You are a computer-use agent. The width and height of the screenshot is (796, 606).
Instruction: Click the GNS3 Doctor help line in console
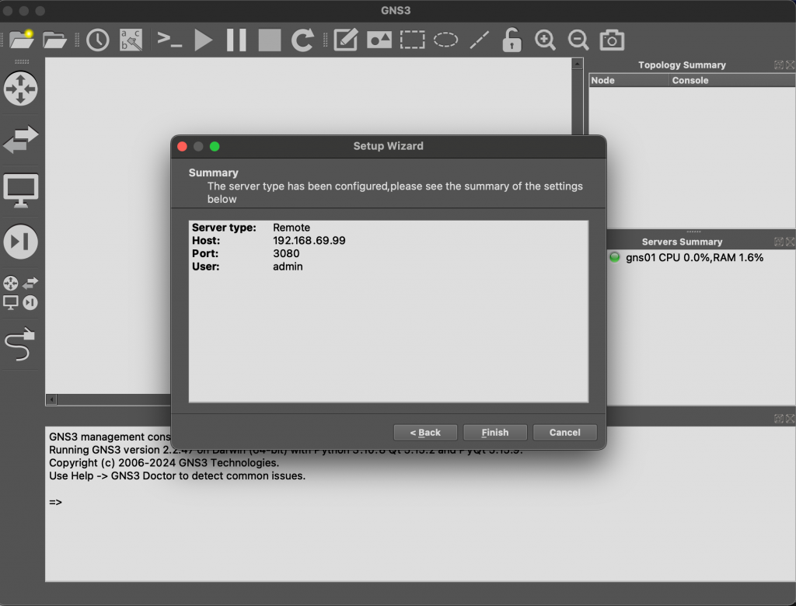coord(177,476)
